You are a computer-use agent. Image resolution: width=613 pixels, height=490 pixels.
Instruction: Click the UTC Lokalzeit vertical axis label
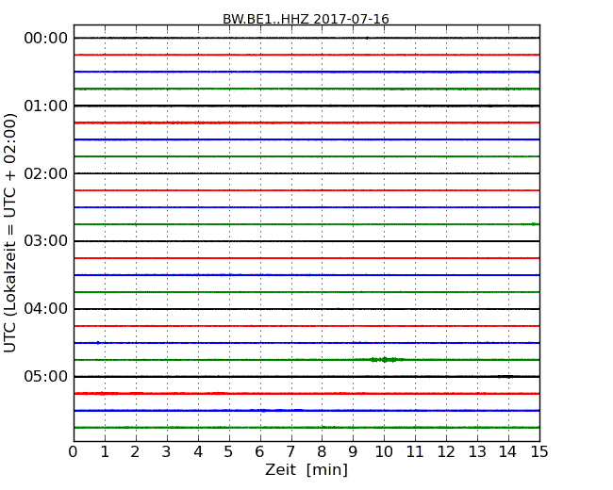pos(9,233)
